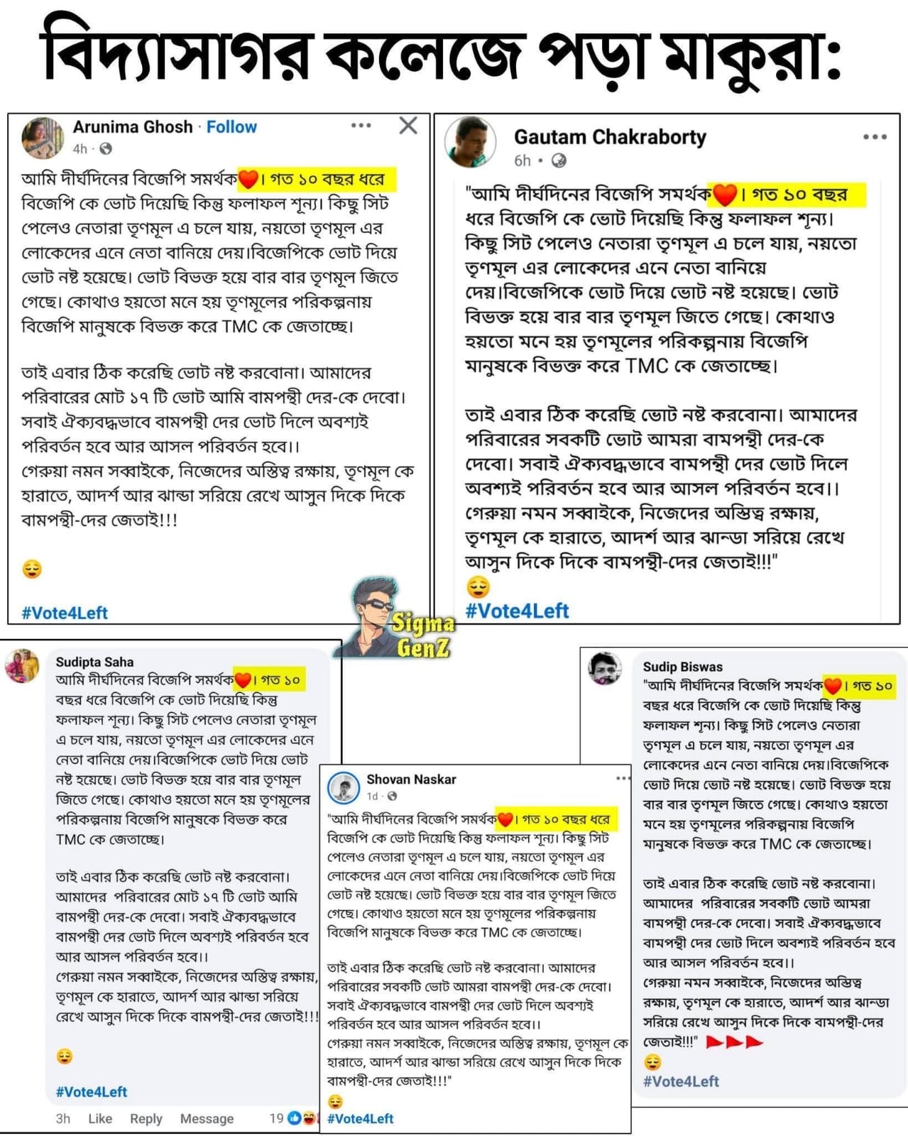Viewport: 908px width, 1136px height.
Task: Open Arunima Ghosh's profile picture
Action: [43, 137]
